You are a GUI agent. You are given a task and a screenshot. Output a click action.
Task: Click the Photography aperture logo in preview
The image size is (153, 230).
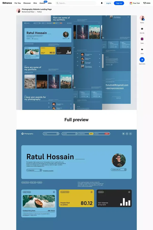tap(22, 134)
